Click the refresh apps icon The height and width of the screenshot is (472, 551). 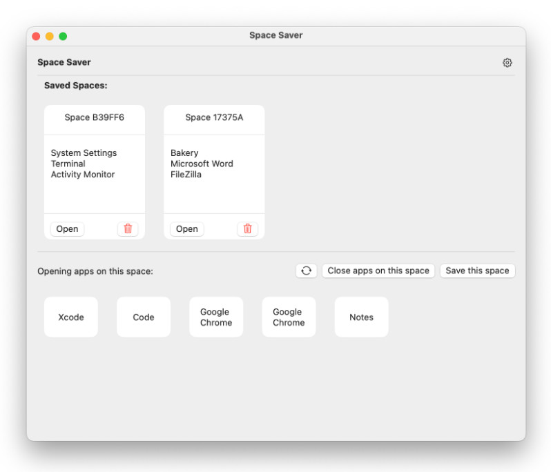tap(306, 271)
